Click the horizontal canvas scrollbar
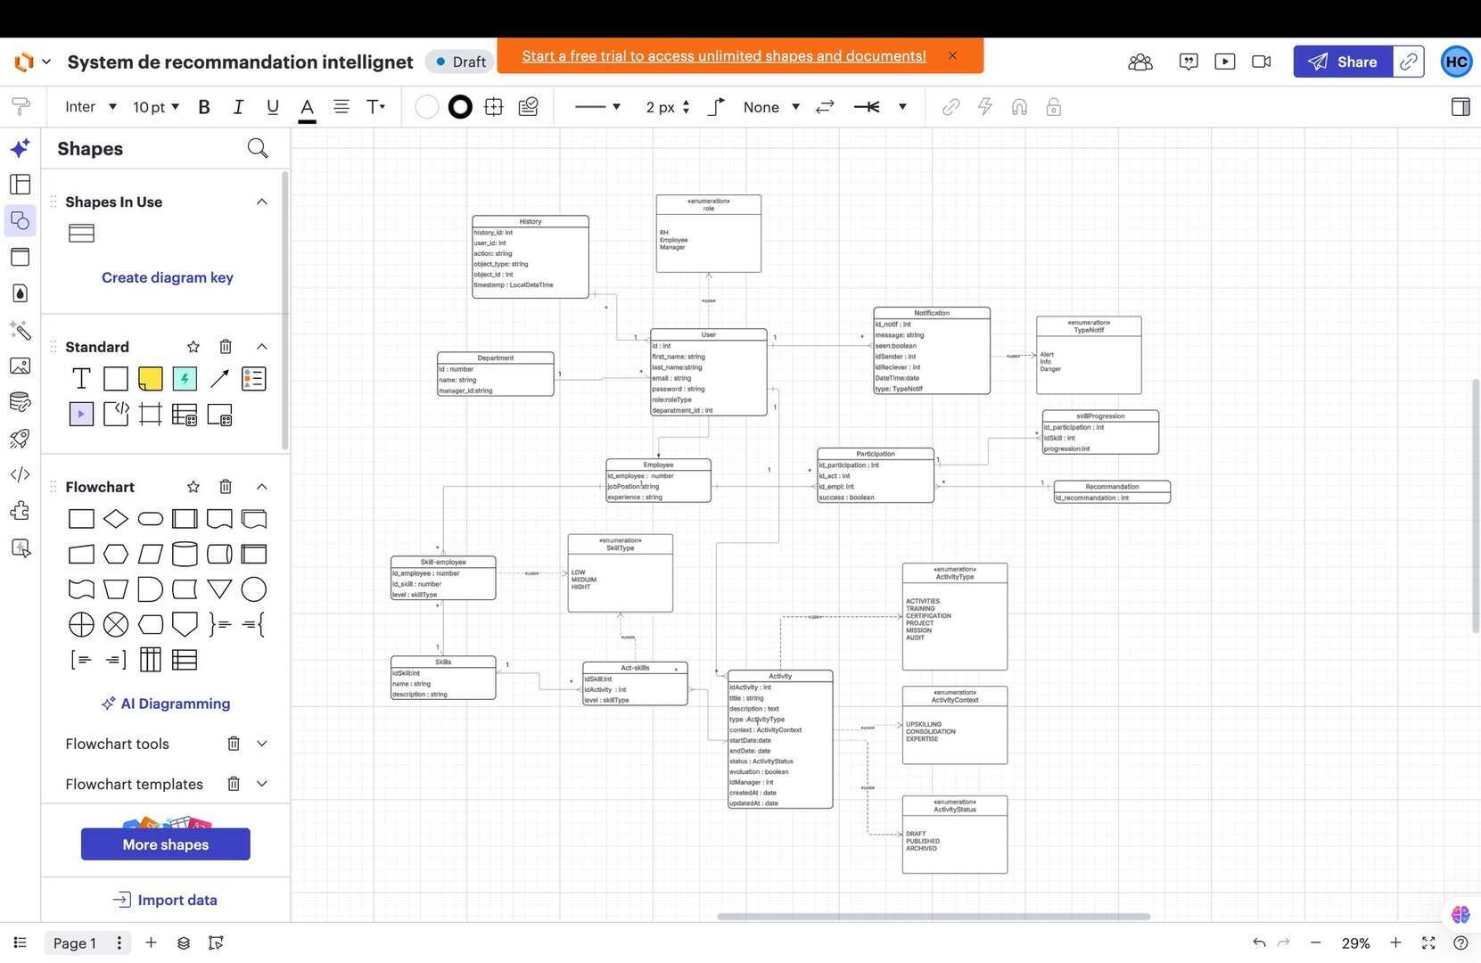Image resolution: width=1481 pixels, height=963 pixels. (x=933, y=916)
